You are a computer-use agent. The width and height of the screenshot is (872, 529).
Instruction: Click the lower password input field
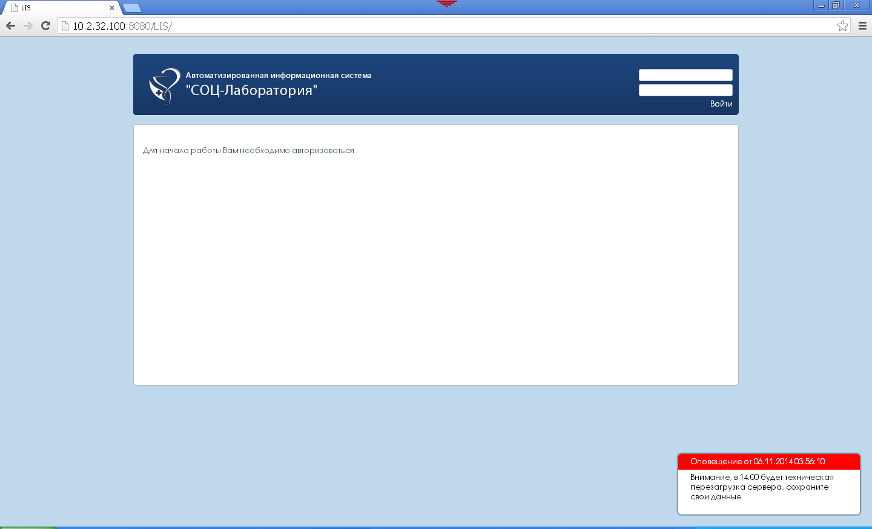pos(685,90)
